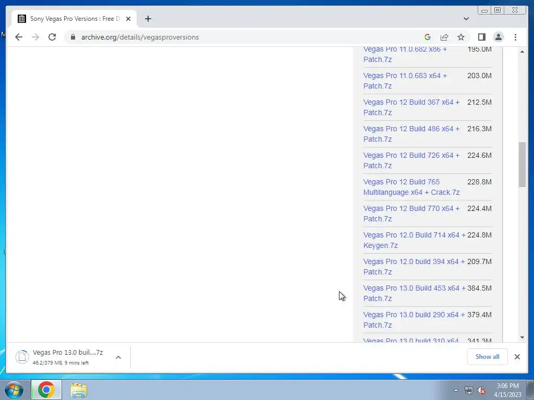Click the 379.4M file size text
The height and width of the screenshot is (400, 534).
click(480, 315)
